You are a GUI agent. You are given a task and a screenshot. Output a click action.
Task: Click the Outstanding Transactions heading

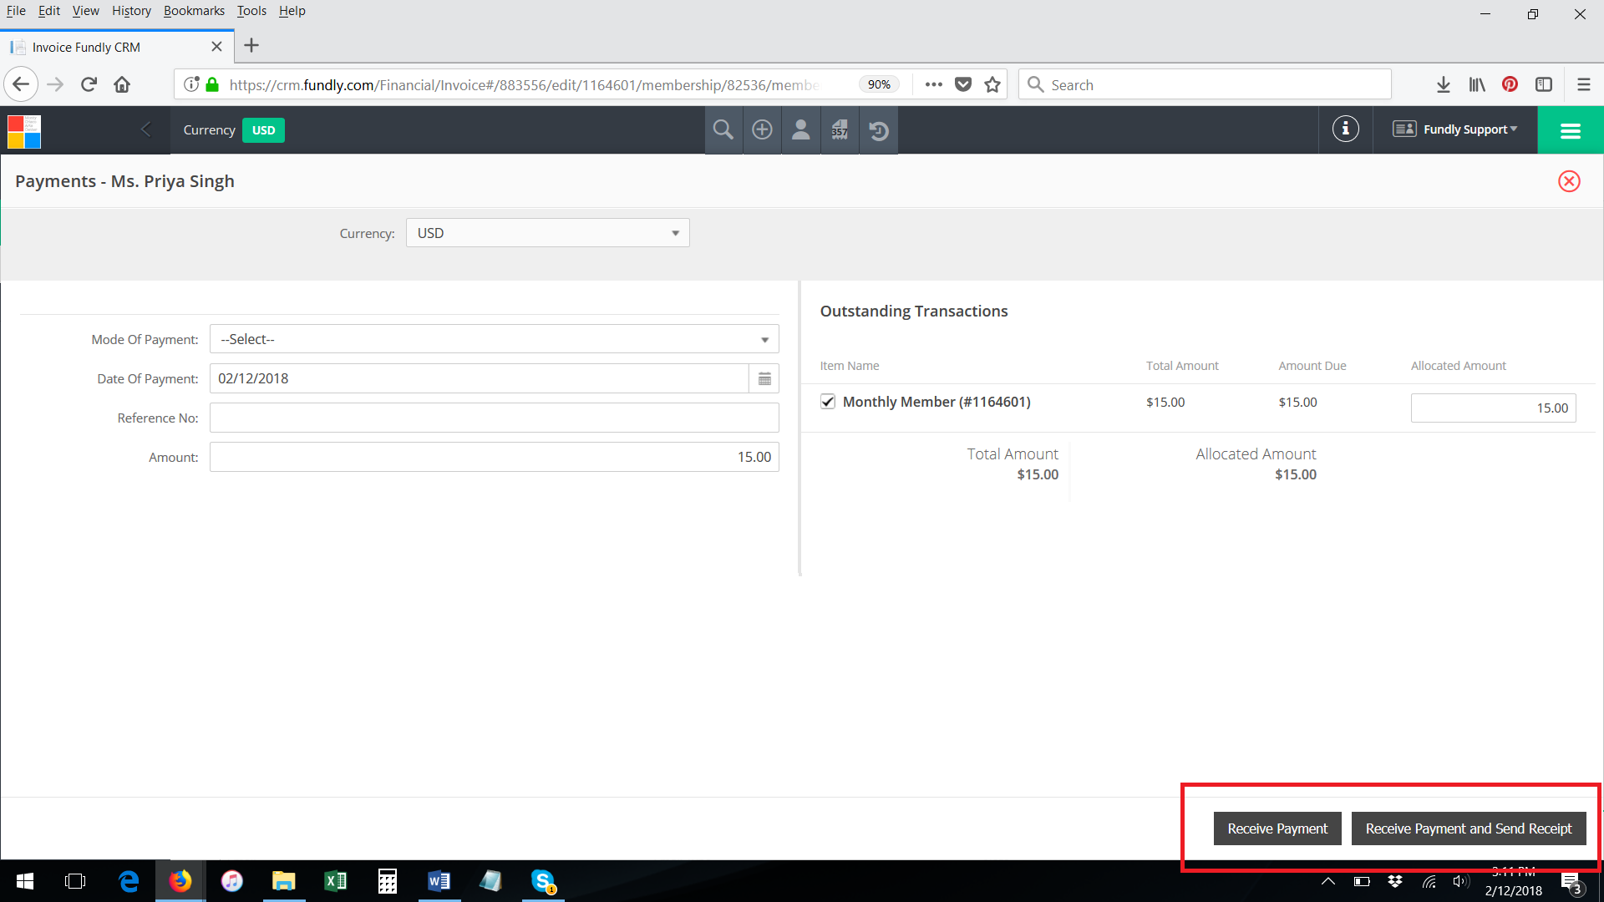click(914, 312)
